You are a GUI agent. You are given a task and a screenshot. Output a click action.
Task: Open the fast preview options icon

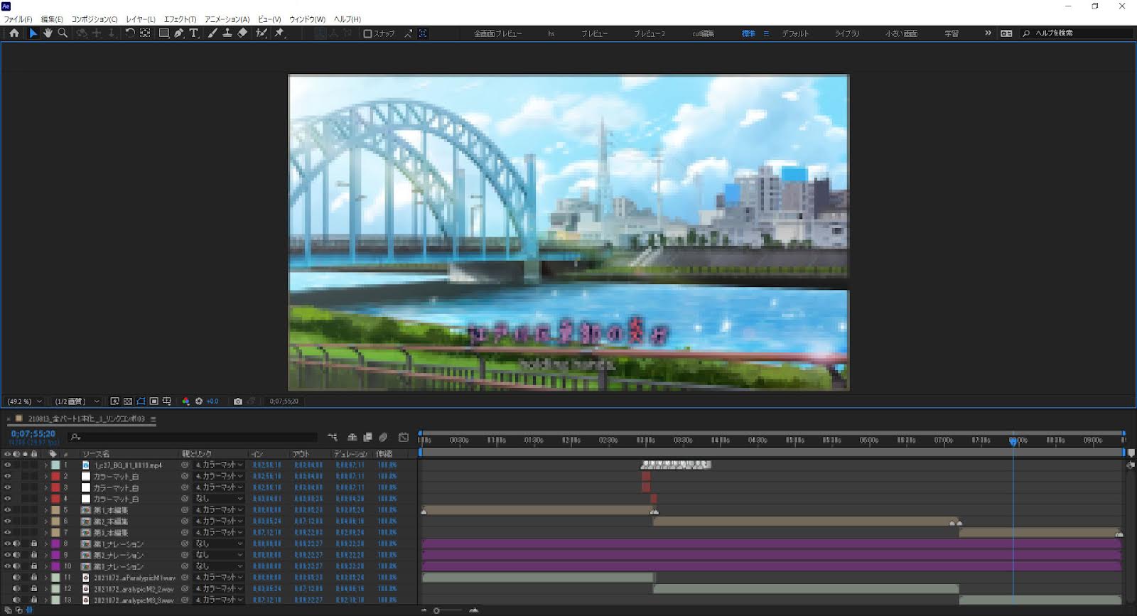[x=114, y=401]
